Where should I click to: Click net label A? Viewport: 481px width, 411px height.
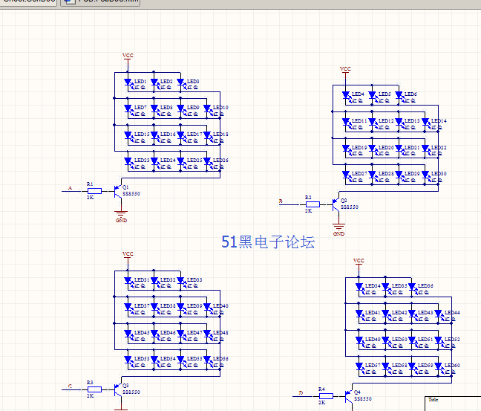70,188
